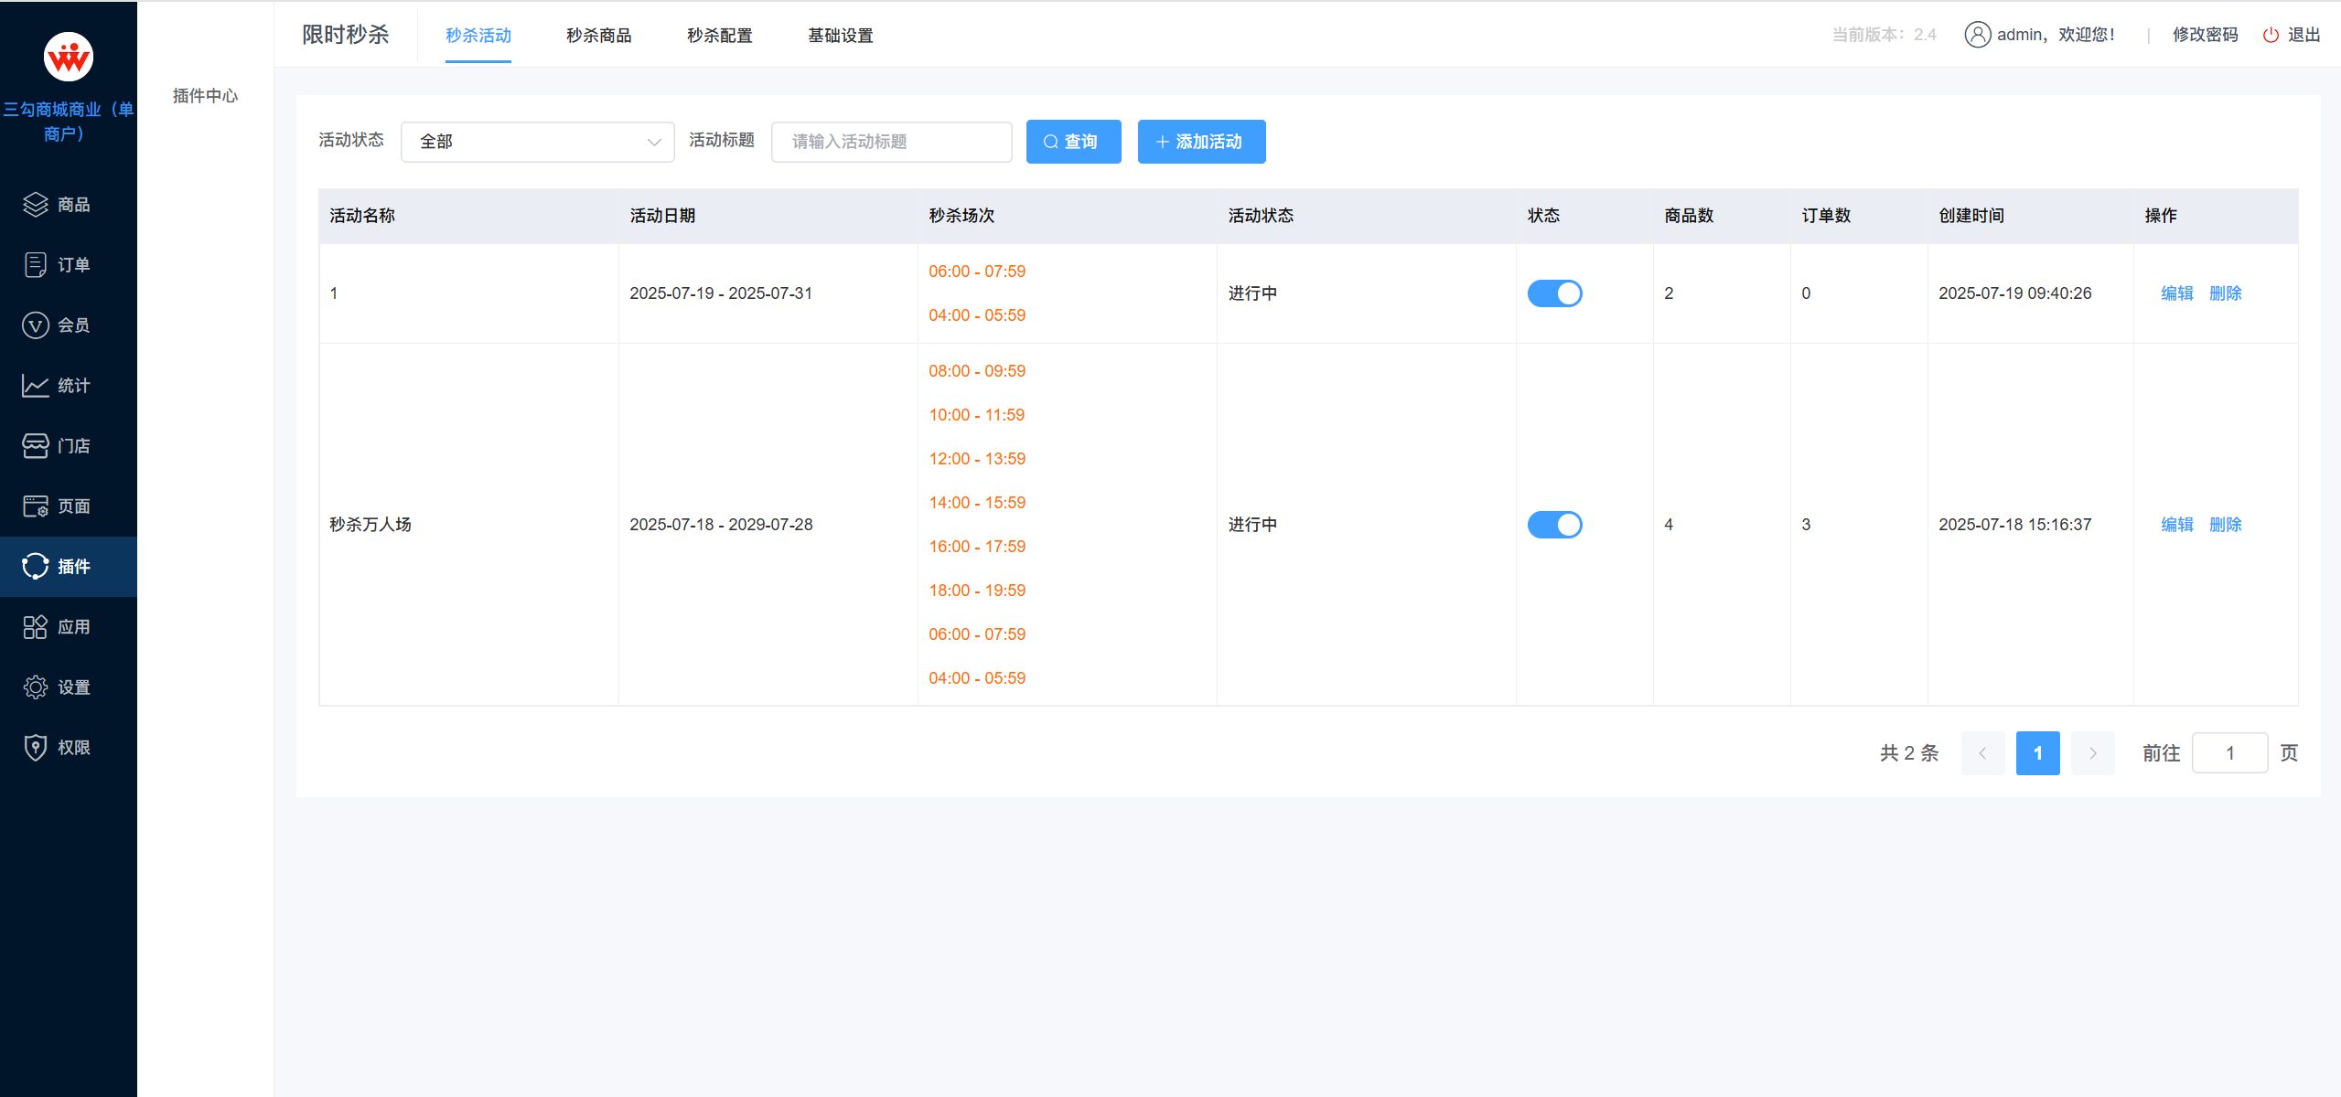The image size is (2341, 1097).
Task: Open the 订单 orders icon
Action: 35,265
